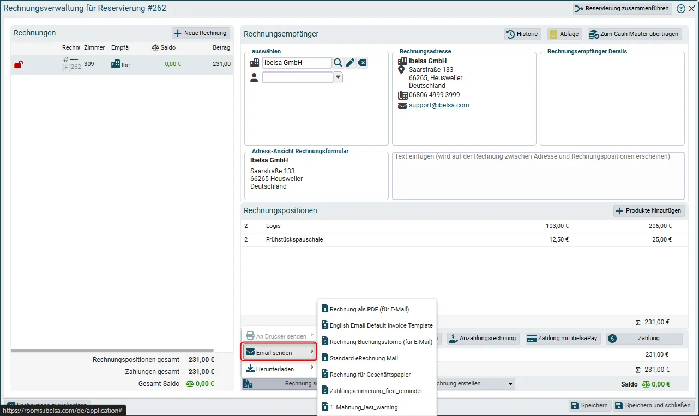The height and width of the screenshot is (416, 699).
Task: Sort by the Saldo column header
Action: [x=164, y=48]
